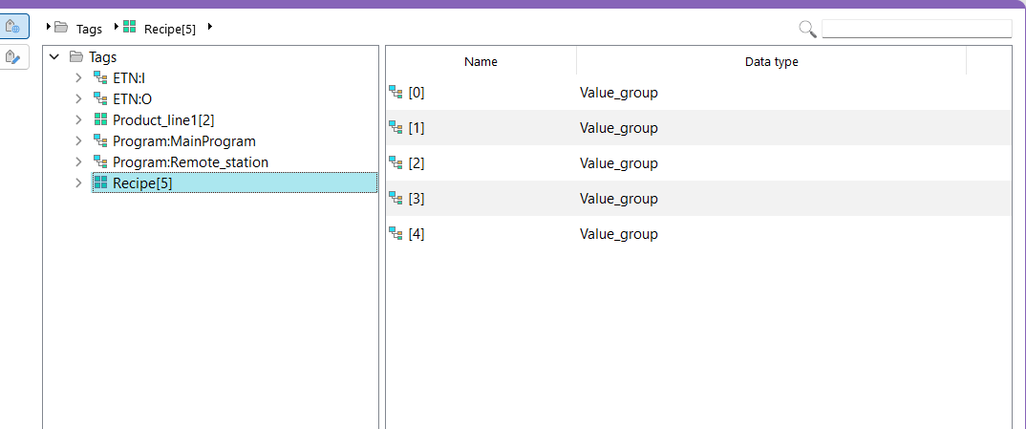Image resolution: width=1026 pixels, height=429 pixels.
Task: Open the dropdown arrow after Recipe[5] breadcrumb
Action: (x=209, y=27)
